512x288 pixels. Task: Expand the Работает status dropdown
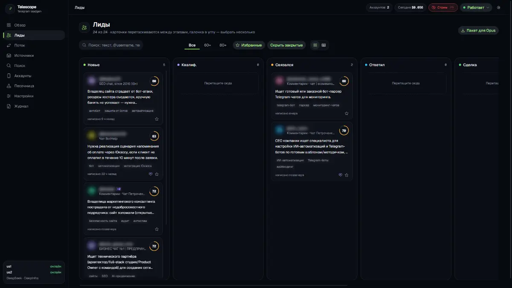(476, 8)
